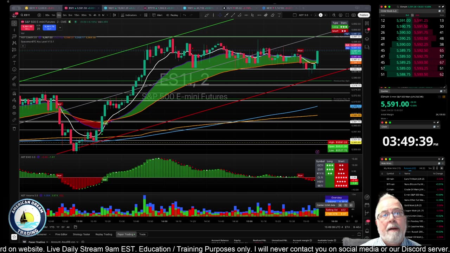Select the YTD date range
Viewport: 450px width, 253px height.
click(52, 227)
